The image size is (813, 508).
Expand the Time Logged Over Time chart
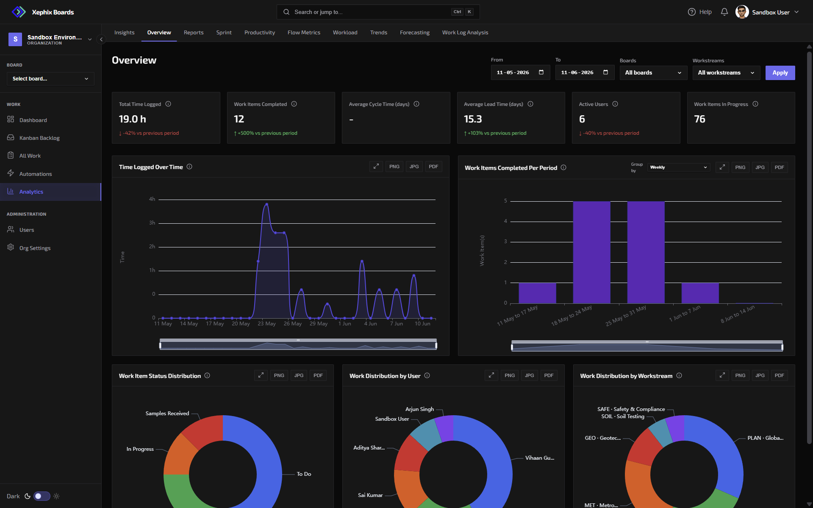(376, 167)
